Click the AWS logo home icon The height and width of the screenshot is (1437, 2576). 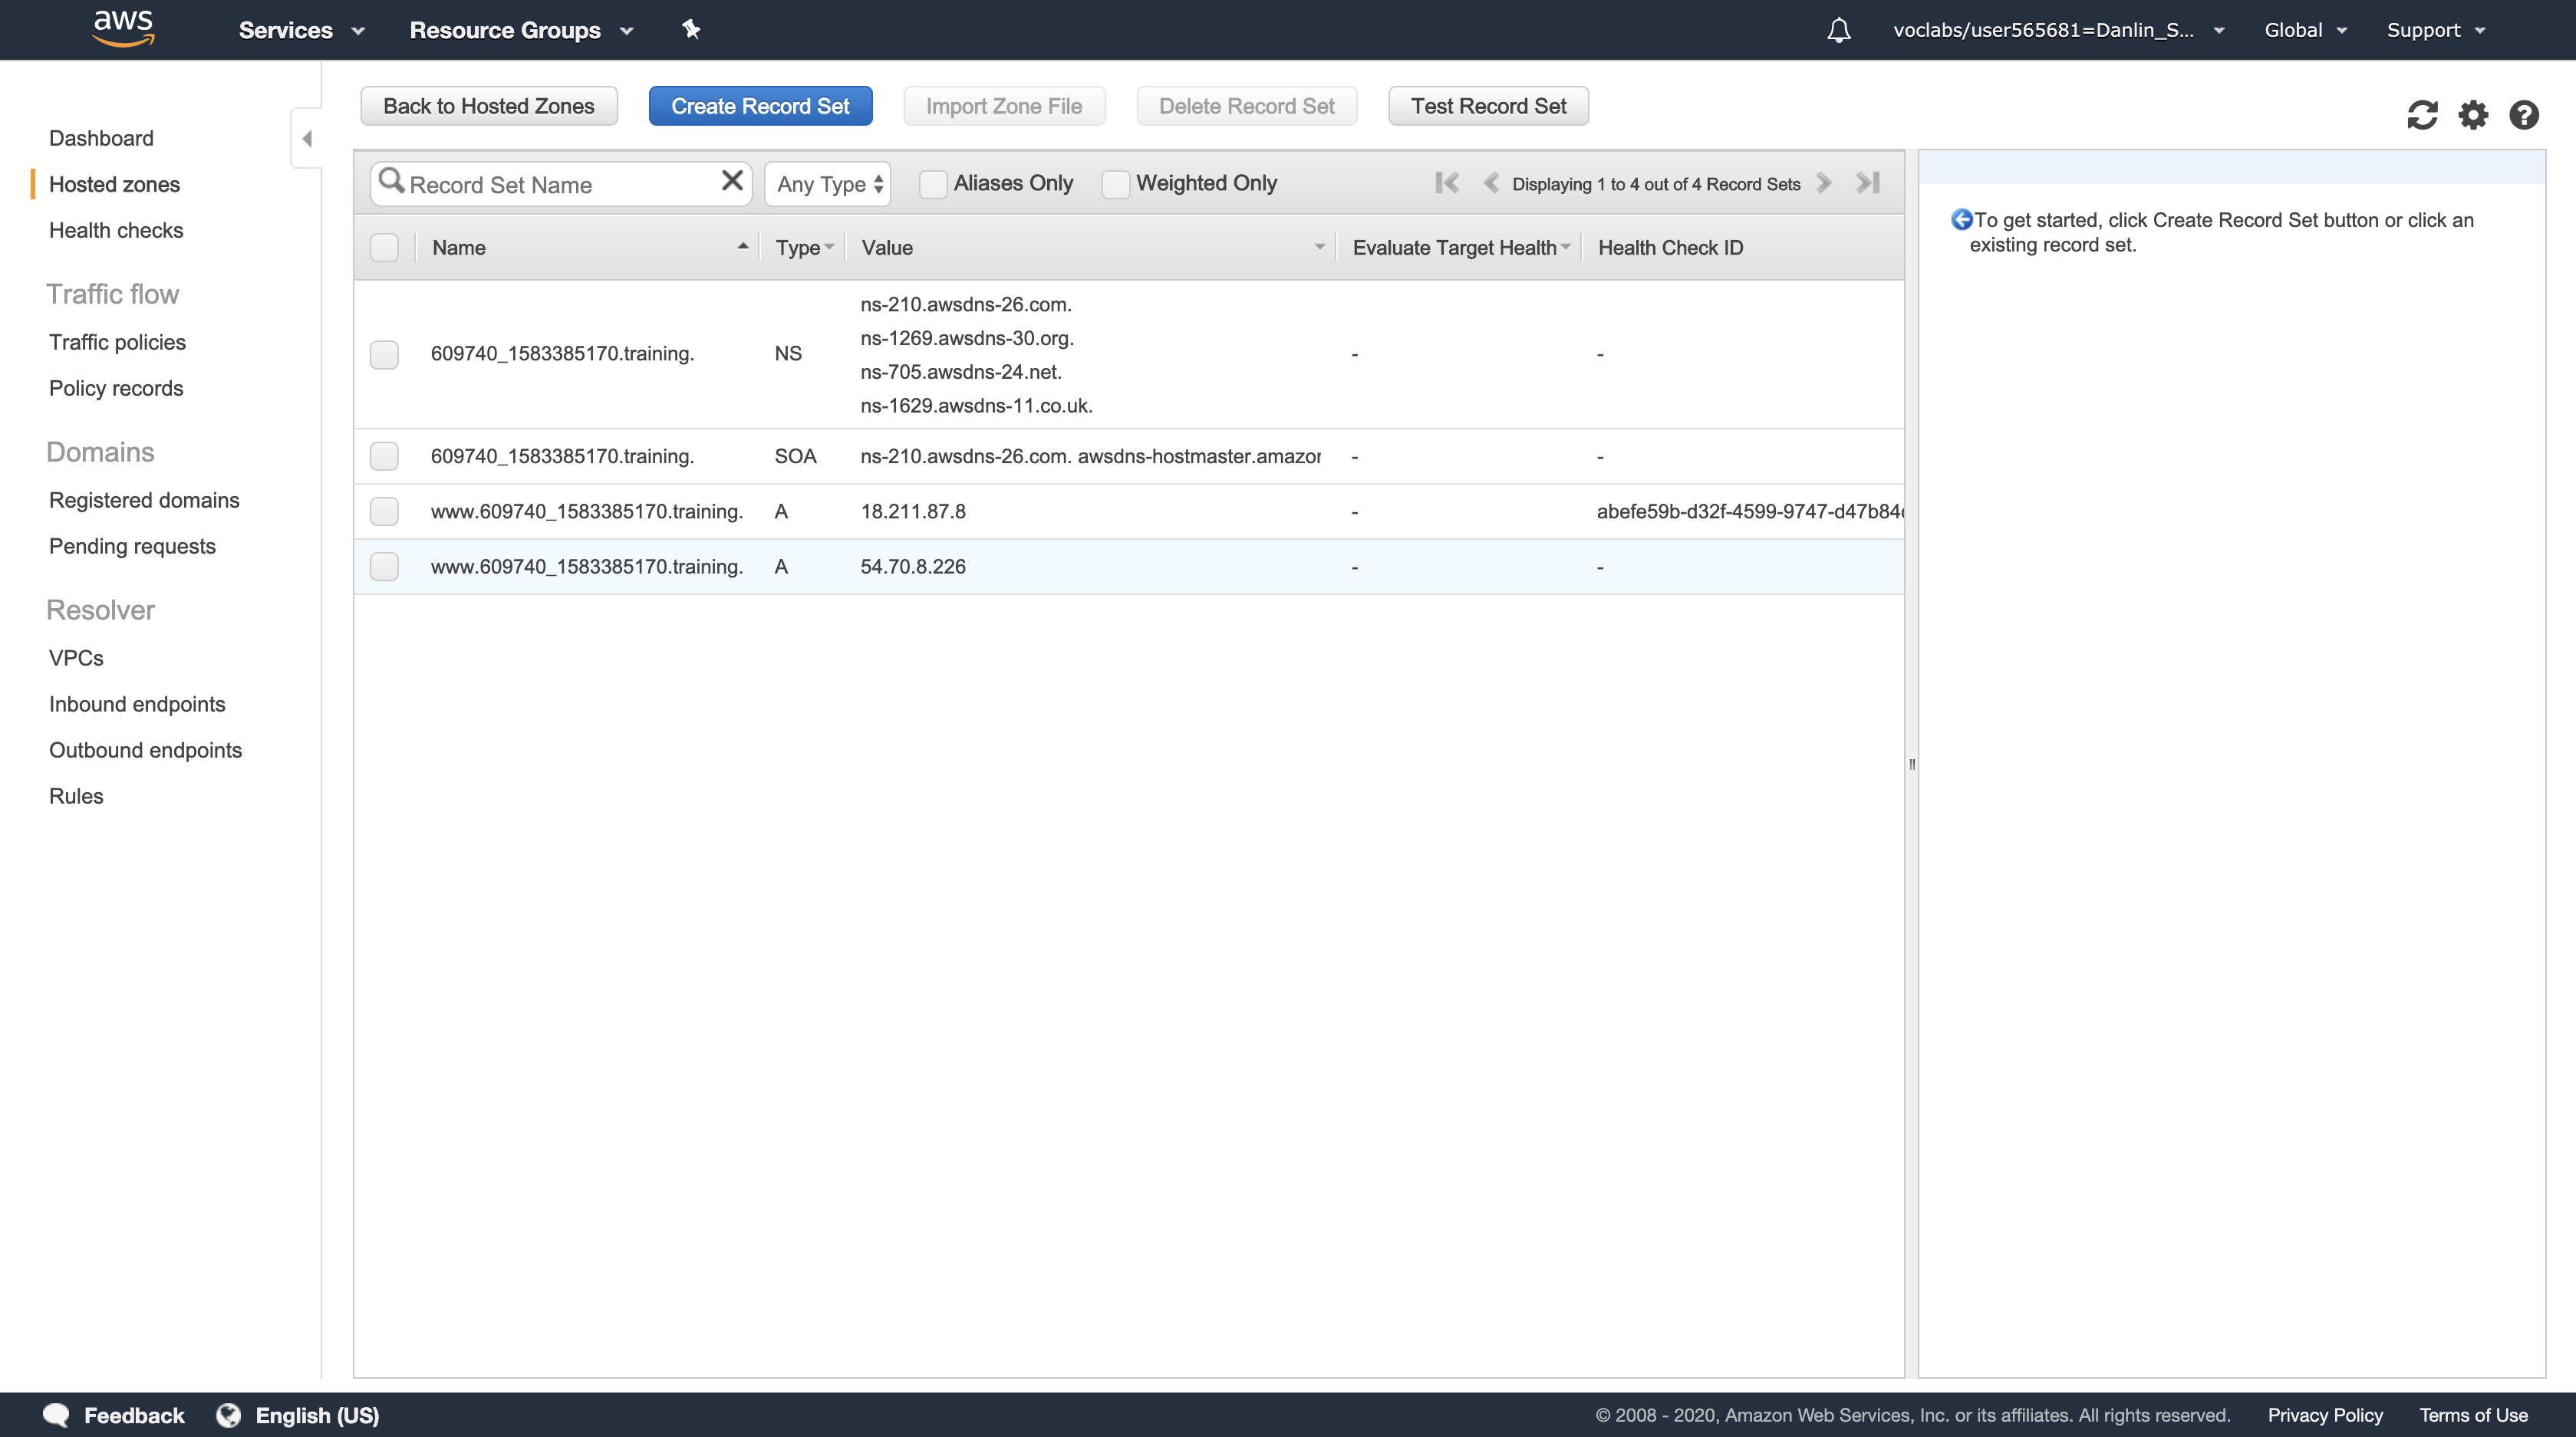coord(123,29)
